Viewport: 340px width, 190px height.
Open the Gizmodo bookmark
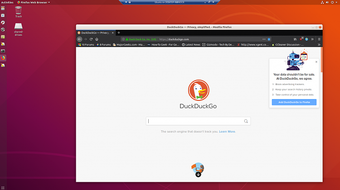click(x=219, y=45)
